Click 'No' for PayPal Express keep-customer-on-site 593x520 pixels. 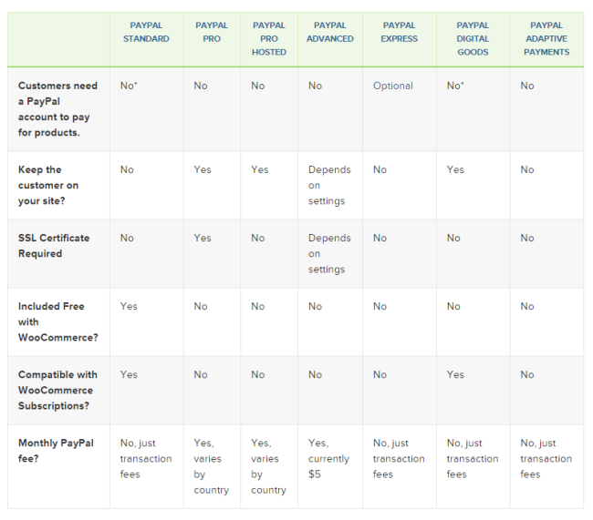click(380, 170)
